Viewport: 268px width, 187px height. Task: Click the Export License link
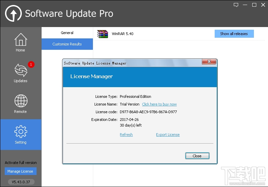click(x=168, y=135)
